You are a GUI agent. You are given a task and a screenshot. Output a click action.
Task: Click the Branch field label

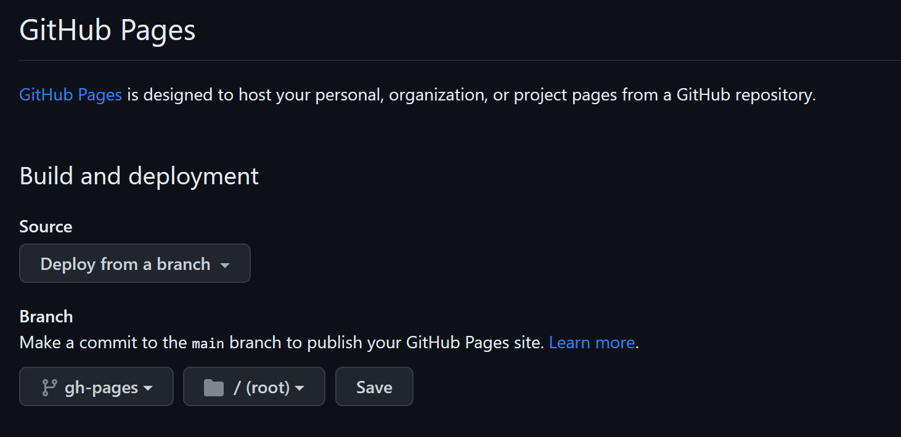(x=46, y=317)
